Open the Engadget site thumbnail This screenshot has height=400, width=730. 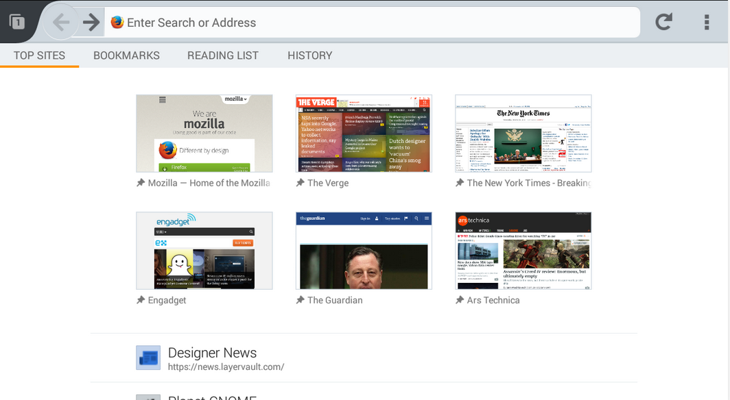tap(204, 251)
